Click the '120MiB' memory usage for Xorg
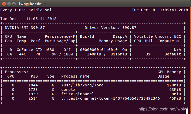 tap(174, 85)
